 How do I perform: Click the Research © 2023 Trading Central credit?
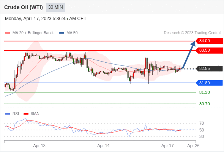[192, 33]
